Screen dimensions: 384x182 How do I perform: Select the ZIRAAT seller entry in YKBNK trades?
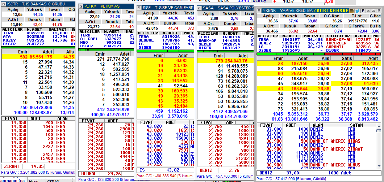tap(355, 149)
